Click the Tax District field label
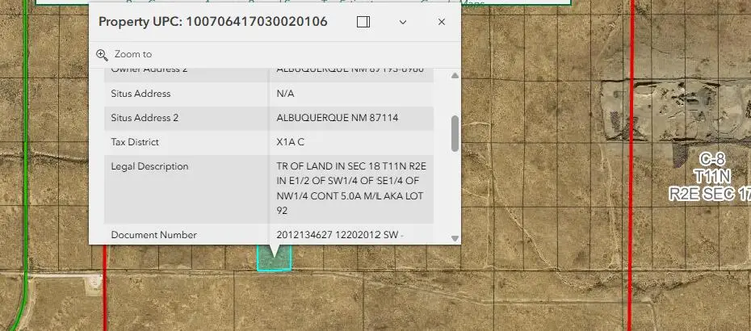 [135, 142]
